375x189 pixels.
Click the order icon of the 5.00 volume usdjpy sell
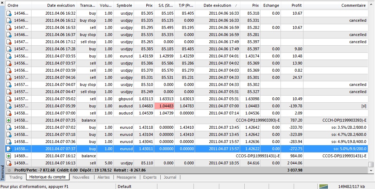tap(9, 163)
